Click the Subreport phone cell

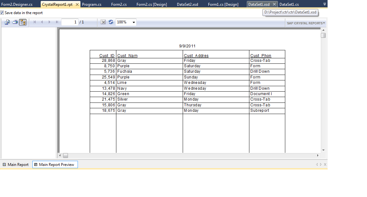click(x=260, y=111)
